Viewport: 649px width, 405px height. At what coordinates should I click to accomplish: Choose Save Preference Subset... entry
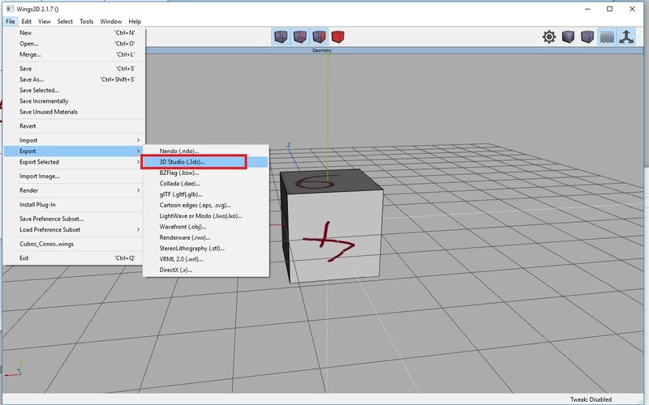click(74, 219)
